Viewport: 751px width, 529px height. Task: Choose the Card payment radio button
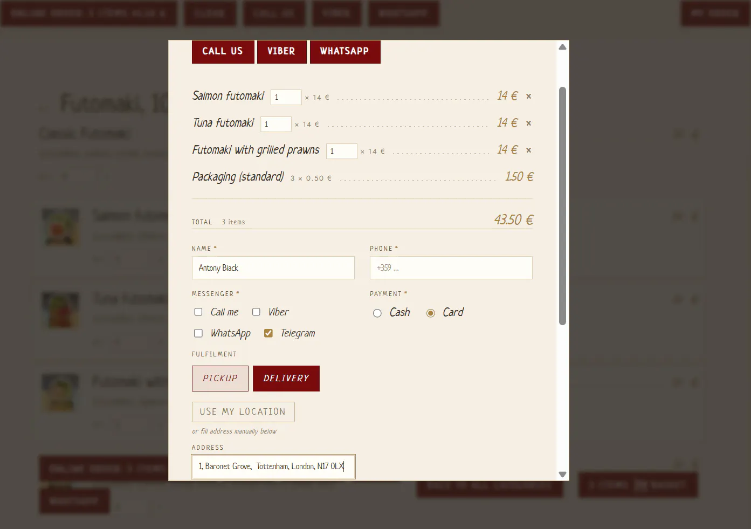point(431,313)
